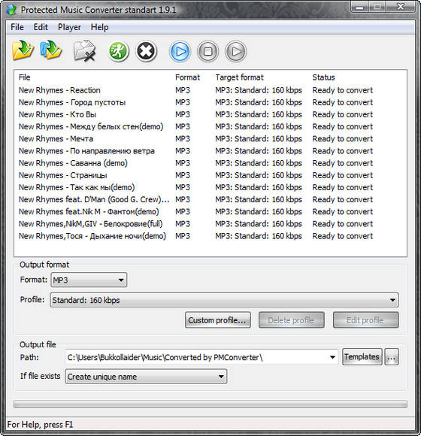Start conversion with the green runner icon
Image resolution: width=421 pixels, height=436 pixels.
pyautogui.click(x=118, y=51)
